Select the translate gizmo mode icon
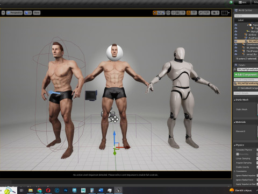 pos(155,13)
